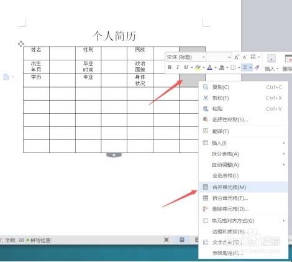
Task: Expand 自动调整(A) submenu
Action: [x=244, y=165]
